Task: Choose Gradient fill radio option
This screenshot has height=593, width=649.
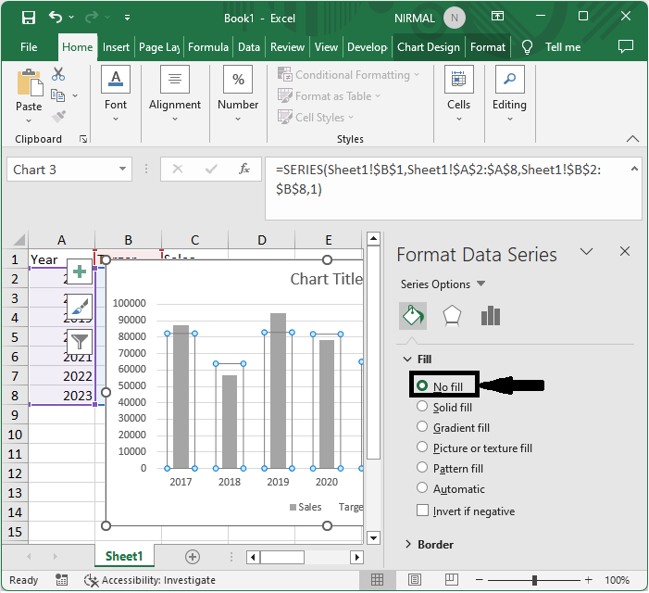Action: point(423,427)
